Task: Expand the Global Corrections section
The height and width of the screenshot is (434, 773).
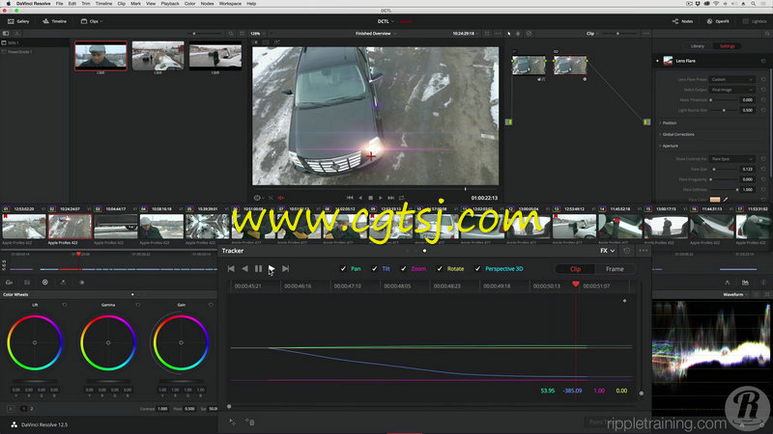Action: 677,134
